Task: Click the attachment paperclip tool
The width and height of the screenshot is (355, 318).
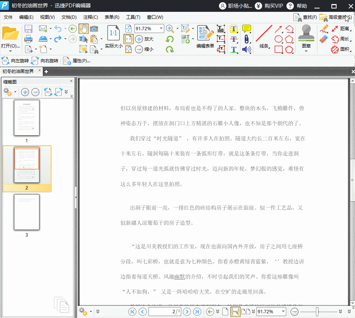Action: click(x=246, y=39)
